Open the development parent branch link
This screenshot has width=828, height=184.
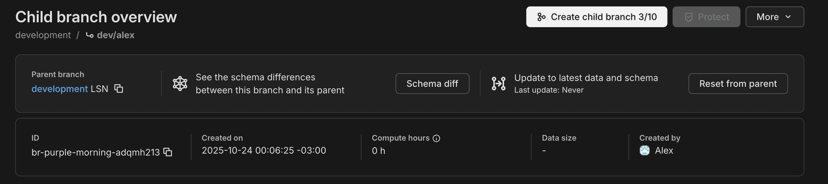coord(60,89)
